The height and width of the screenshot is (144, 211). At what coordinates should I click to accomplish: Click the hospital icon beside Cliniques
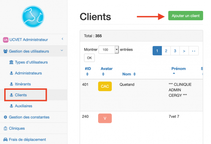(5, 129)
